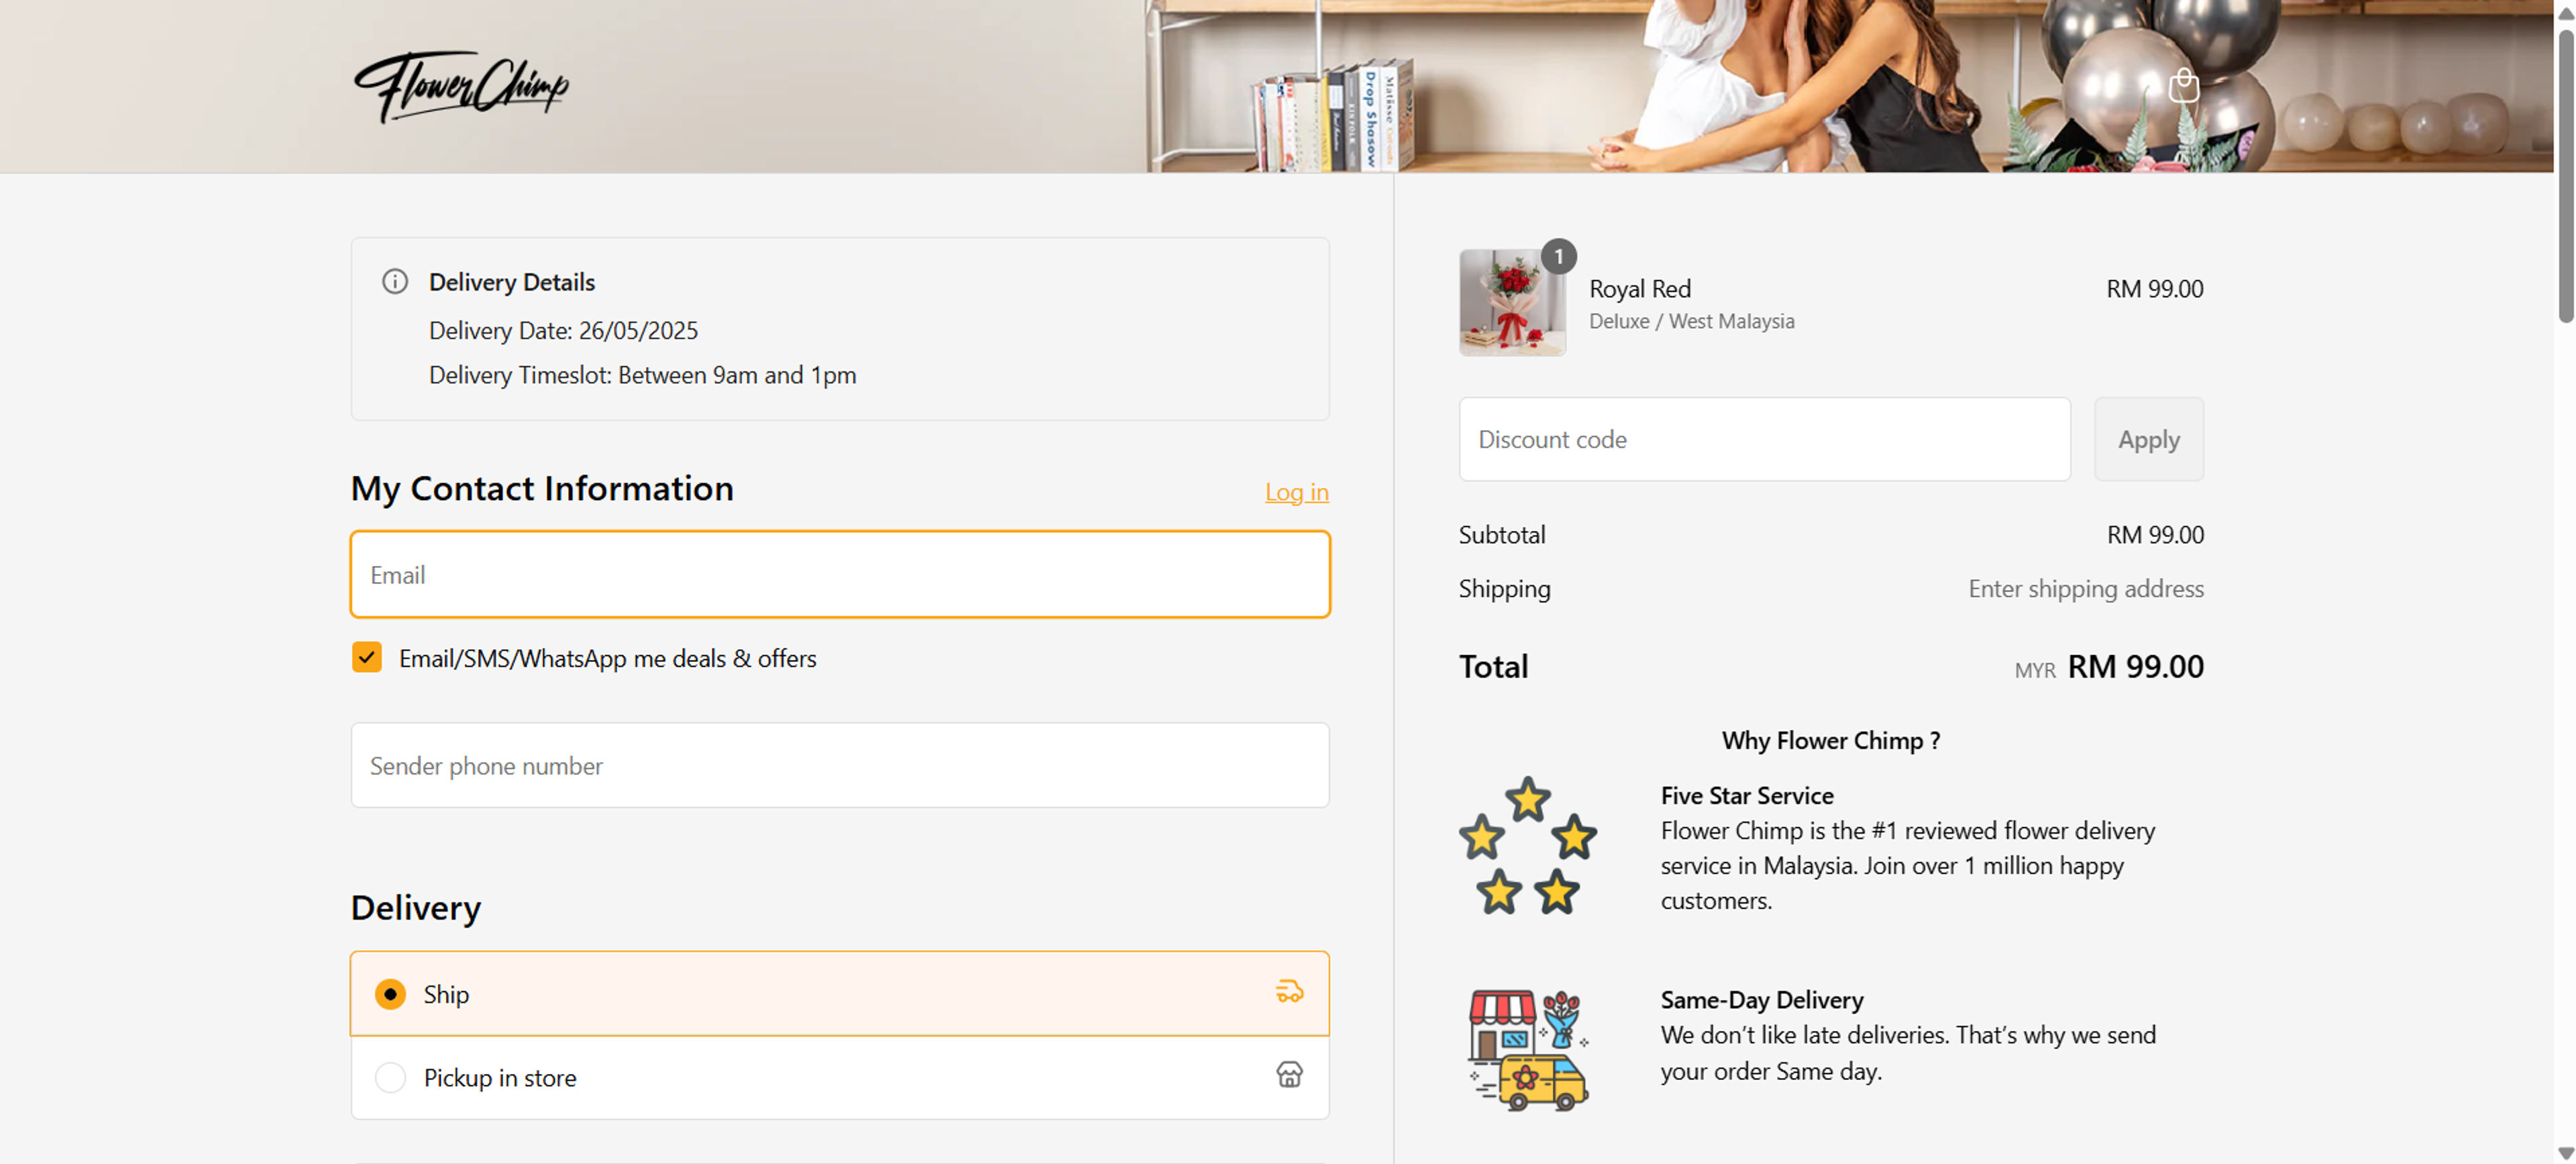Image resolution: width=2576 pixels, height=1164 pixels.
Task: Click the Flower Chimp logo
Action: pos(461,87)
